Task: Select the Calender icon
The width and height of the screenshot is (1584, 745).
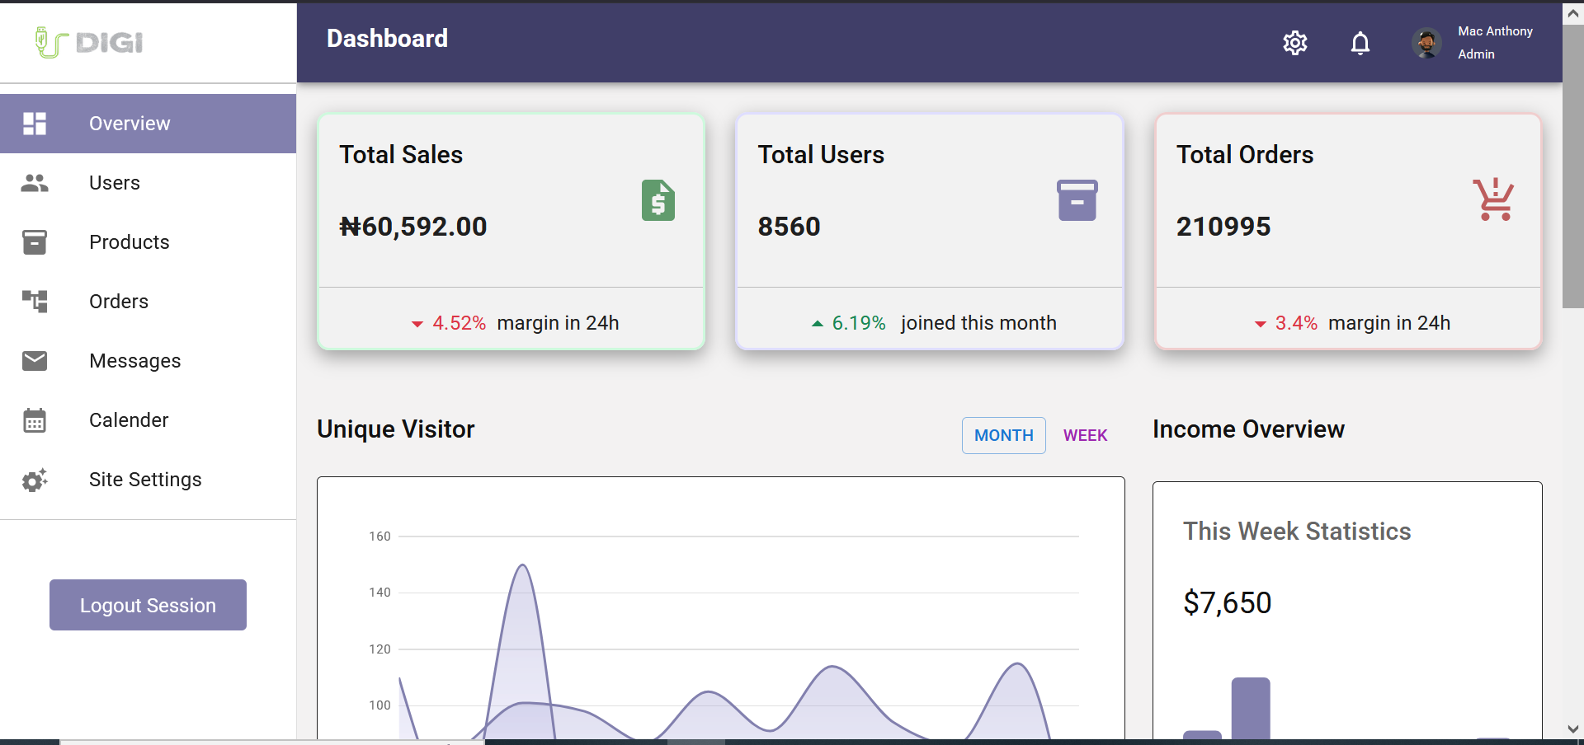Action: (35, 420)
